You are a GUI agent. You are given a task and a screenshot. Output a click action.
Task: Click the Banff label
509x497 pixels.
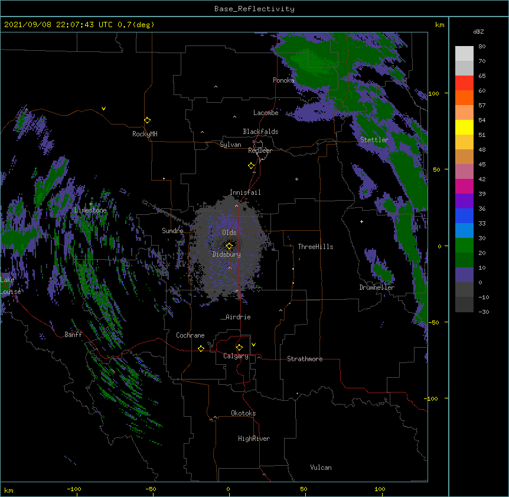(73, 335)
